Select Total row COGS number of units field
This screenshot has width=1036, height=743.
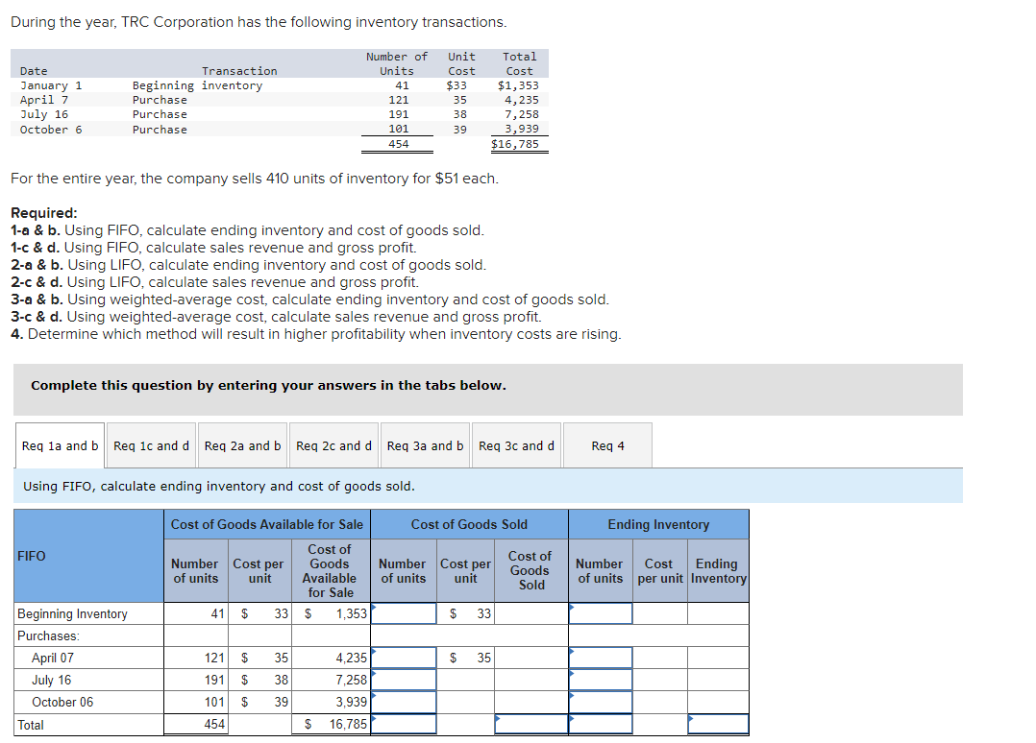[x=404, y=725]
